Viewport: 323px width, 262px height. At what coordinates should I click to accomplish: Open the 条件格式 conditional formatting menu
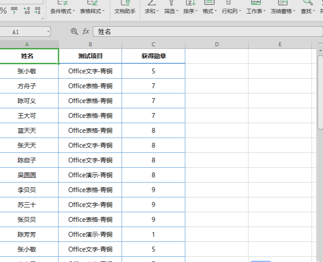(x=62, y=7)
